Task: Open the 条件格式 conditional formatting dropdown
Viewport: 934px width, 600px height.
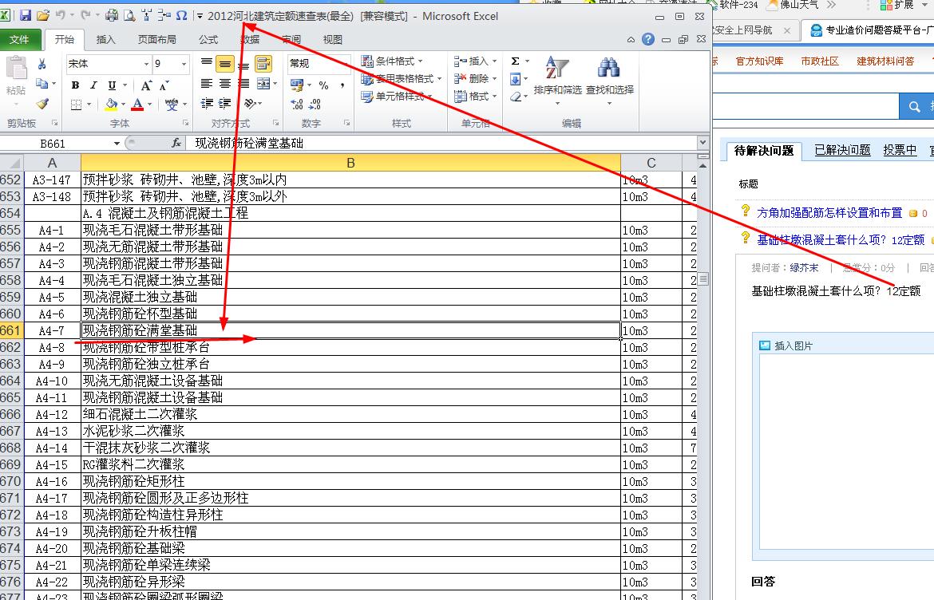Action: tap(393, 61)
